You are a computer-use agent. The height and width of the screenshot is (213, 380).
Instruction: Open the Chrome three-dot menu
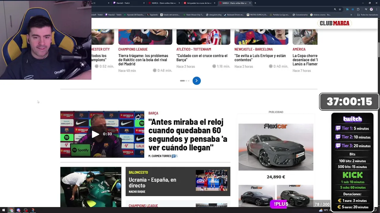376,9
